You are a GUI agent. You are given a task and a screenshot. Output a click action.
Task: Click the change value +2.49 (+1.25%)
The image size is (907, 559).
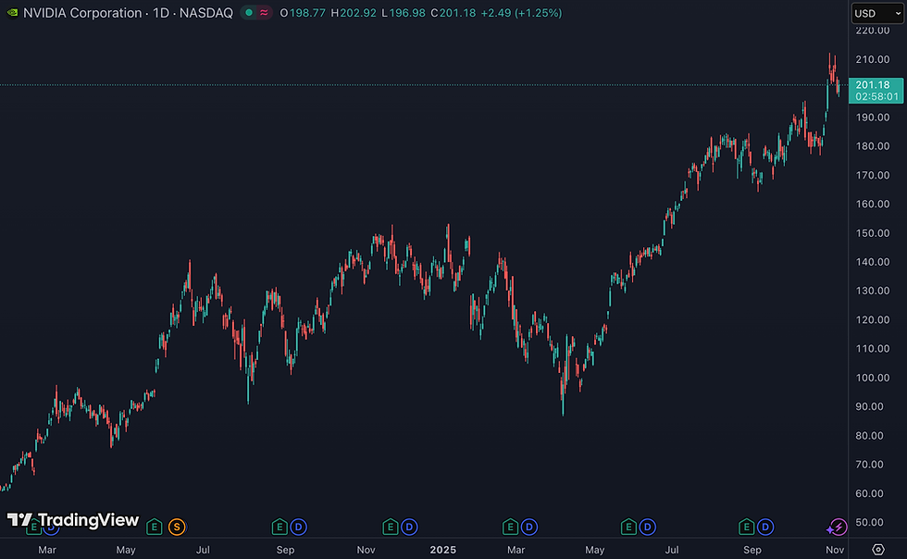point(521,13)
